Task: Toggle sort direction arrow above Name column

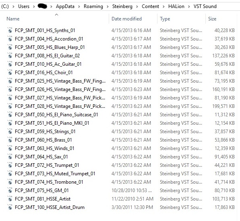Action: coord(57,14)
